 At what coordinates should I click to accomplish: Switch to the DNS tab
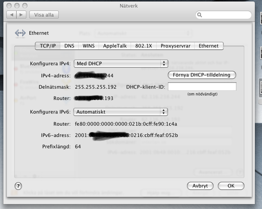(69, 46)
